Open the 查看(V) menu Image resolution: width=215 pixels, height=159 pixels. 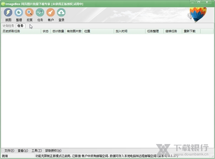coord(23,150)
